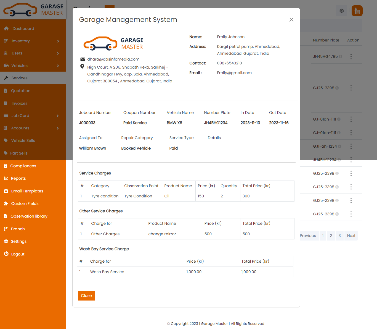Click the Reports chart icon
377x329 pixels.
6,178
